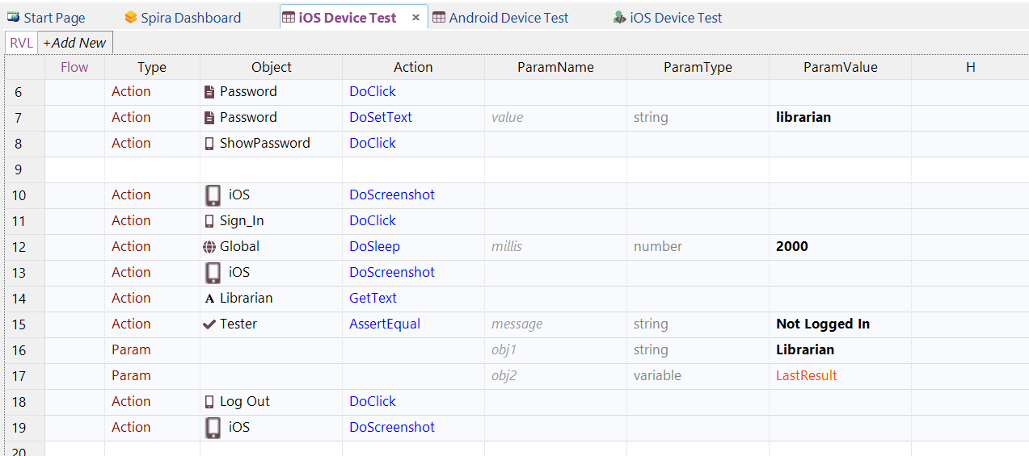Click the Start Page tab icon

(x=13, y=17)
